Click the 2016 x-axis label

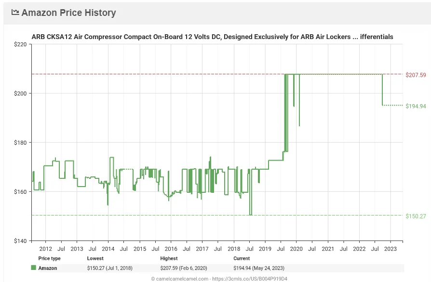tap(171, 249)
